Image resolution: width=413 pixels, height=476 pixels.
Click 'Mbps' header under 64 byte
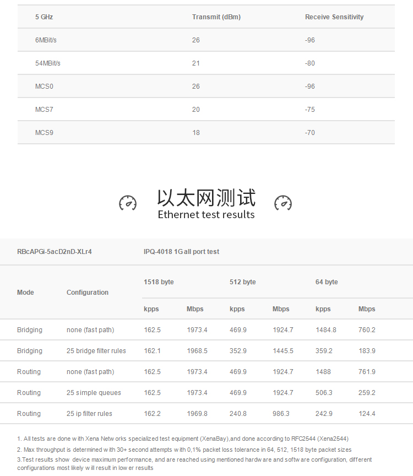click(367, 309)
